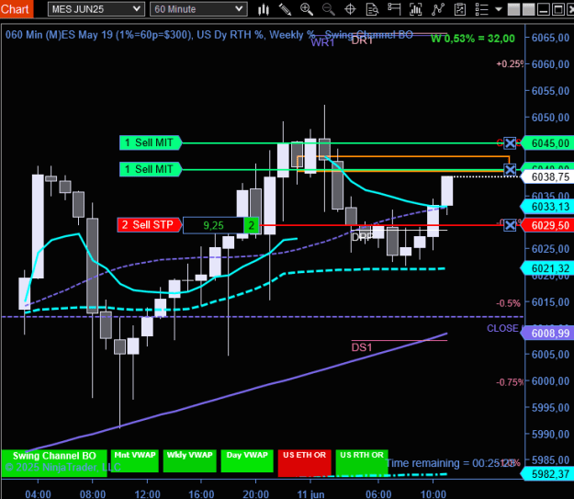Toggle the Mnt VWAP indicator button
574x499 pixels.
[135, 460]
